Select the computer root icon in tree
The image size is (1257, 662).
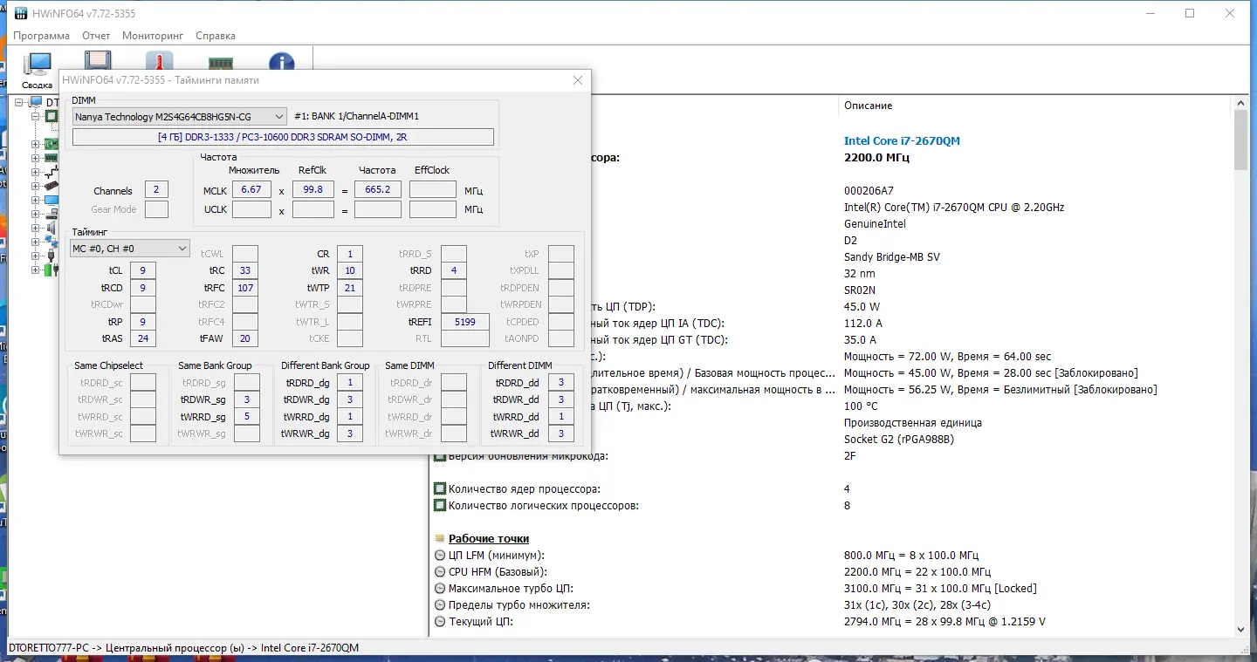pyautogui.click(x=36, y=103)
